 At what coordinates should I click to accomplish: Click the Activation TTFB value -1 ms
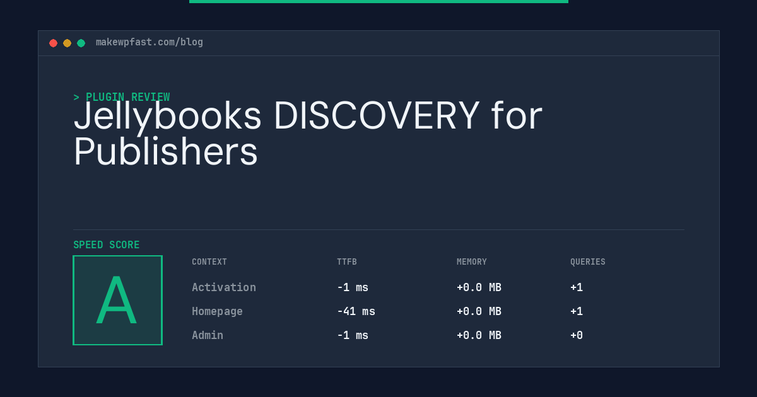tap(353, 287)
